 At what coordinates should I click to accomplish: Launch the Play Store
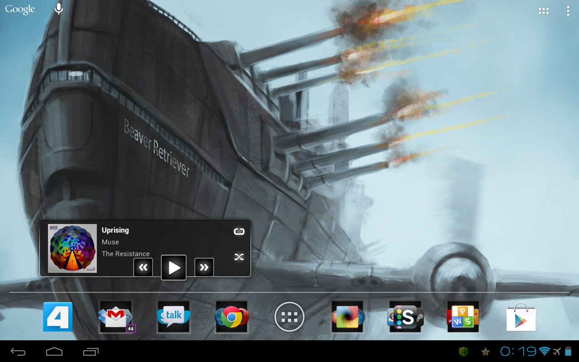tap(521, 317)
